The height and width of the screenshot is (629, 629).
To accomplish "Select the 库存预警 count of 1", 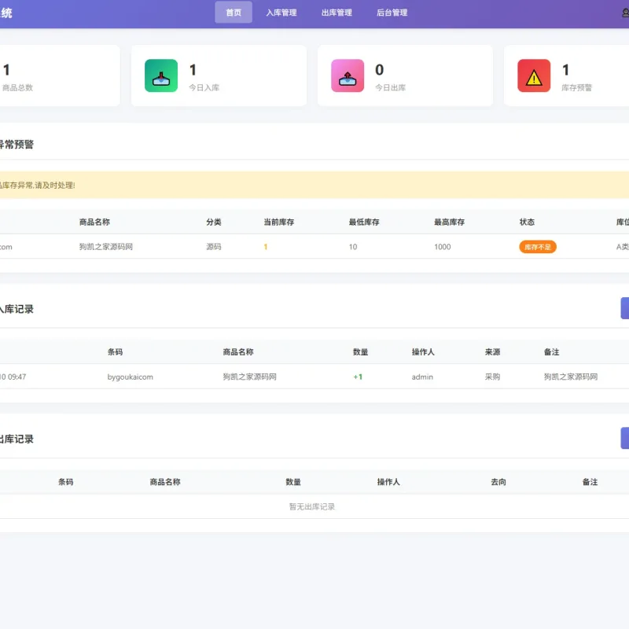I will [565, 70].
